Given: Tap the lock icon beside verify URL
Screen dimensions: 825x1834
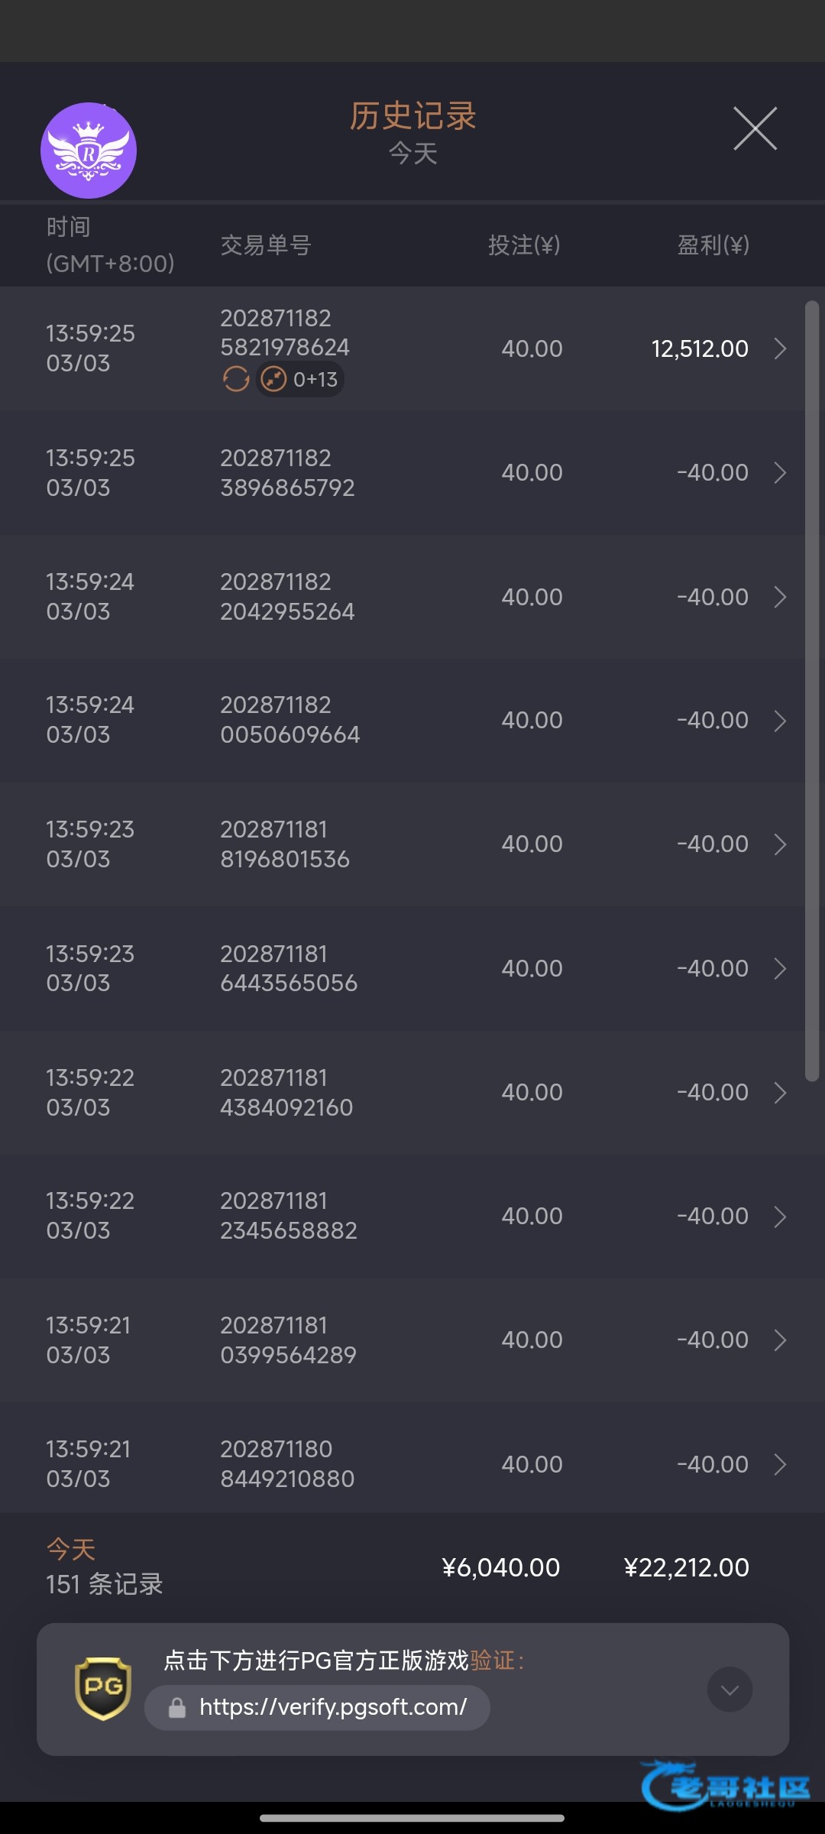Looking at the screenshot, I should 177,1708.
